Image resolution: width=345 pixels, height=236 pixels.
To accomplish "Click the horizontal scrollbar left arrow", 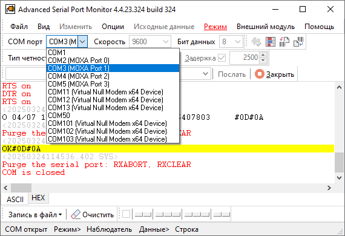I will [x=5, y=188].
